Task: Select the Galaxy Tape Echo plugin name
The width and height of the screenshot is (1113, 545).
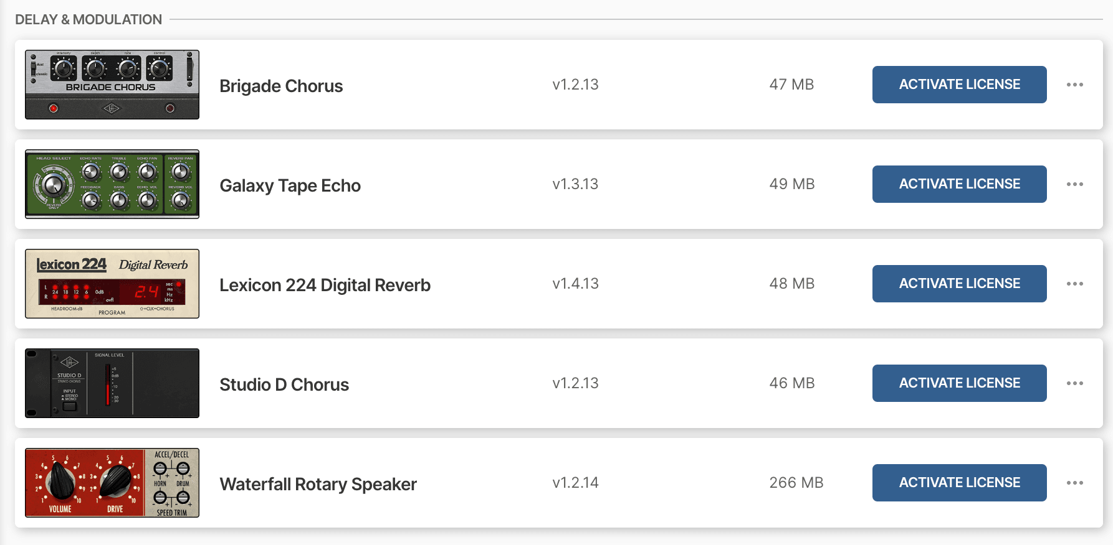Action: pos(290,185)
